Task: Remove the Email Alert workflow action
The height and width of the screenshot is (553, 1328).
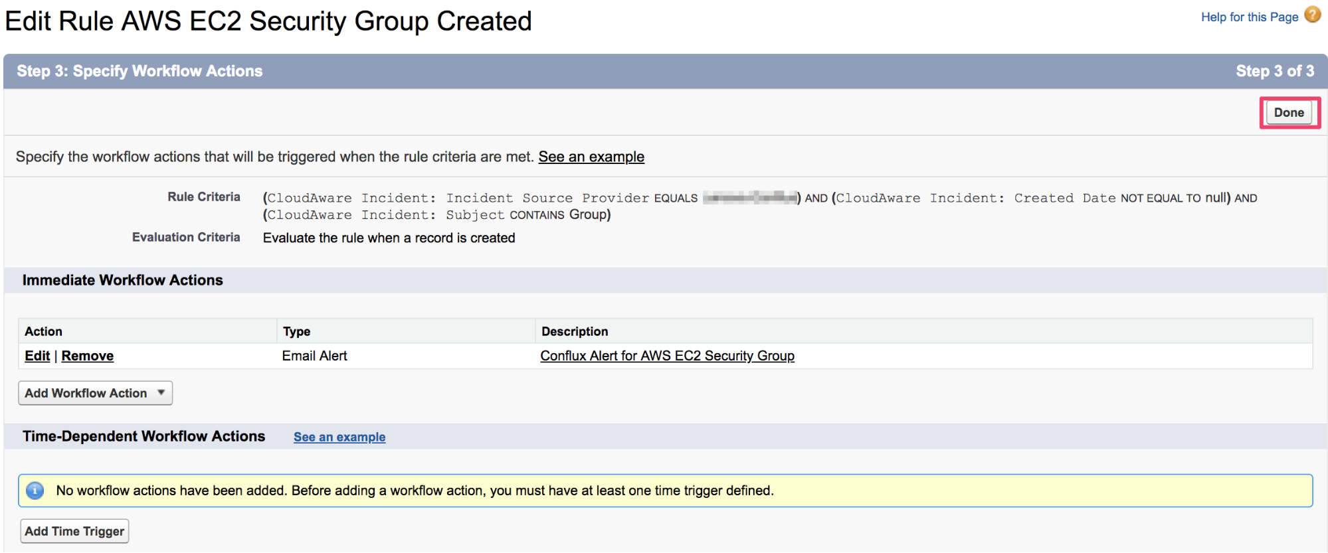Action: tap(87, 356)
